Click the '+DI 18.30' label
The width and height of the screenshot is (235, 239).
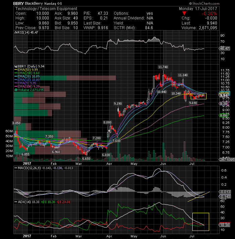[48, 202]
